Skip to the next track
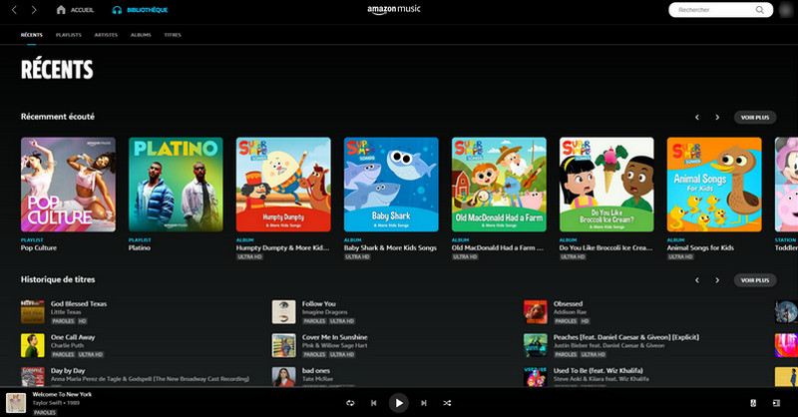 (423, 402)
